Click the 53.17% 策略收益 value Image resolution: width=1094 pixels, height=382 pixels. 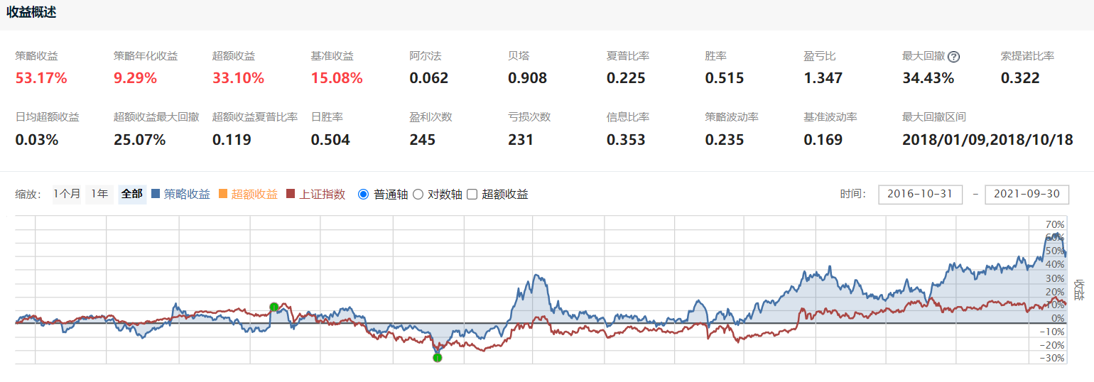pyautogui.click(x=40, y=77)
